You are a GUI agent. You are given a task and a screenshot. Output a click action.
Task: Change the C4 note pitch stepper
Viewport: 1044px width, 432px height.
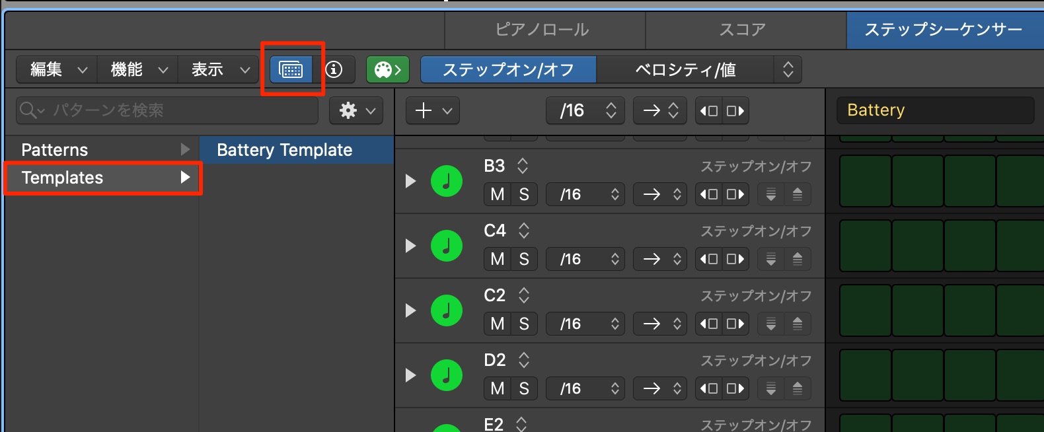(524, 231)
